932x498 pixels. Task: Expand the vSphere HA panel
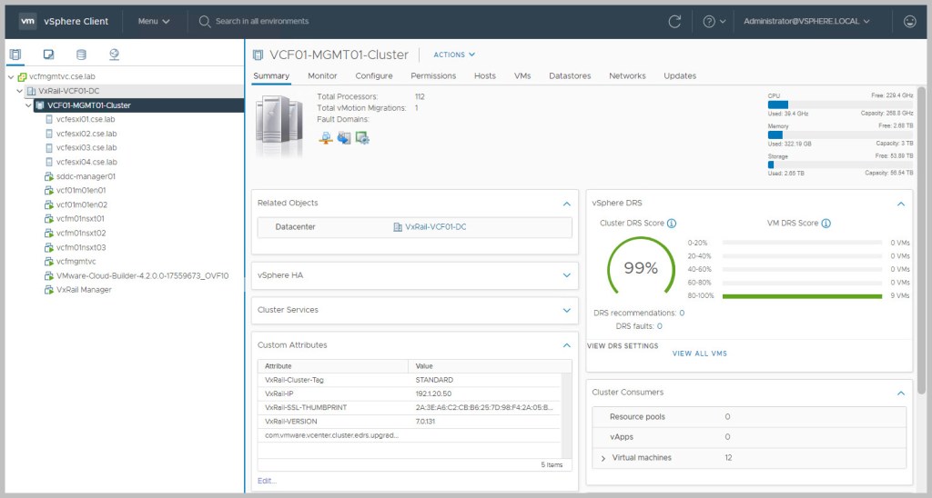(x=566, y=274)
